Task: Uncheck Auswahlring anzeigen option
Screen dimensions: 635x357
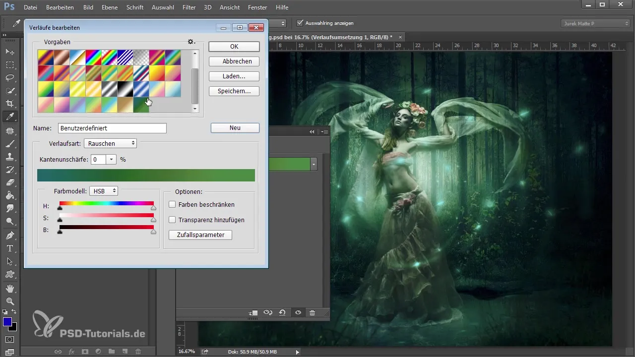Action: pyautogui.click(x=300, y=23)
